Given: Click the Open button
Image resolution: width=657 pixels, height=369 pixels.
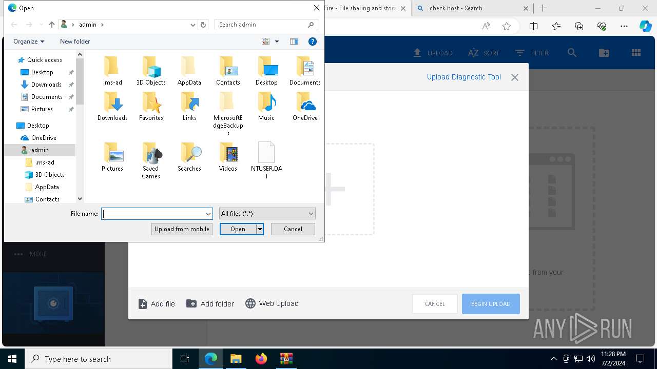Looking at the screenshot, I should click(x=238, y=229).
